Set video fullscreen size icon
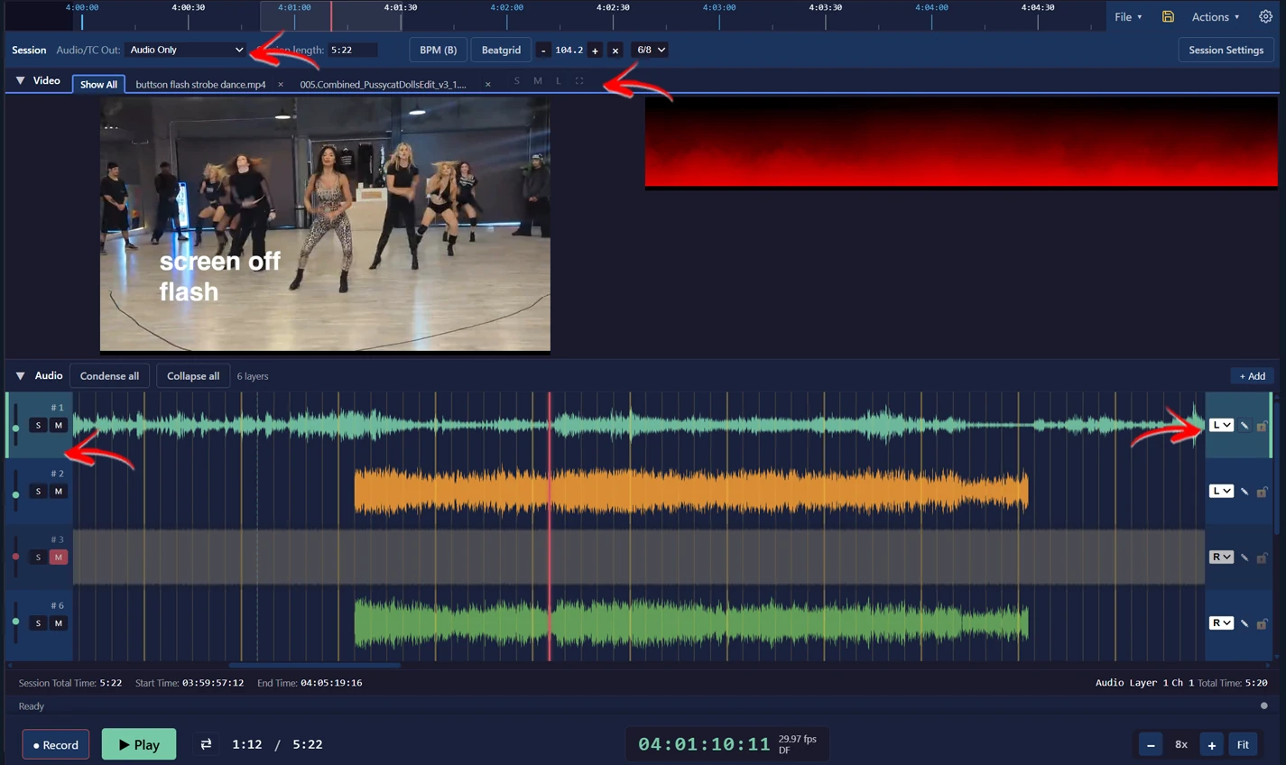Screen dimensions: 1286x765 pyautogui.click(x=579, y=81)
